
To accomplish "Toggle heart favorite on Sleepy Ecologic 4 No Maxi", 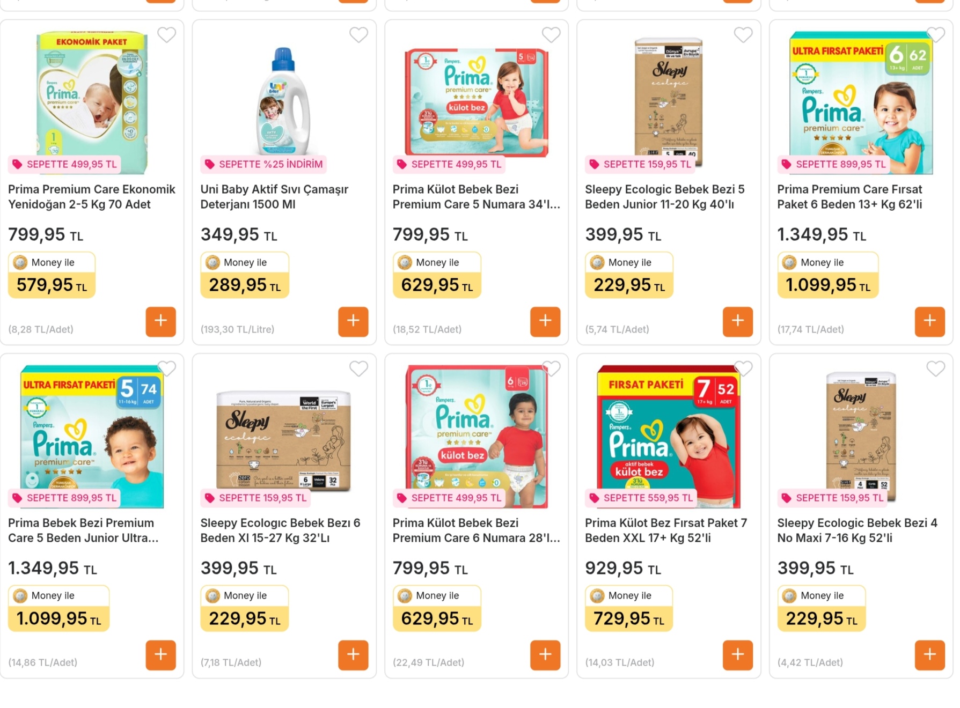I will click(935, 368).
